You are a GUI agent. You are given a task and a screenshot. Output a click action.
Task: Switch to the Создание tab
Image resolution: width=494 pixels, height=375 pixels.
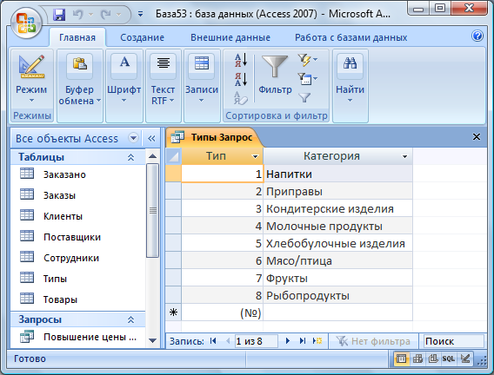point(142,37)
